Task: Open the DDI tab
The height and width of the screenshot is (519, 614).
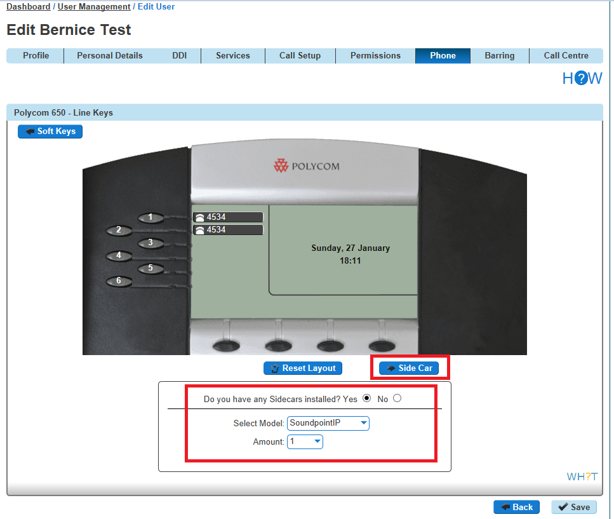Action: (x=179, y=56)
